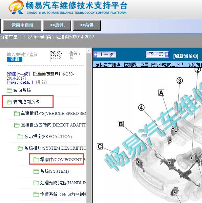This screenshot has width=202, height=203.
Task: Click circled number 4 on the diagram
Action: [x=141, y=108]
